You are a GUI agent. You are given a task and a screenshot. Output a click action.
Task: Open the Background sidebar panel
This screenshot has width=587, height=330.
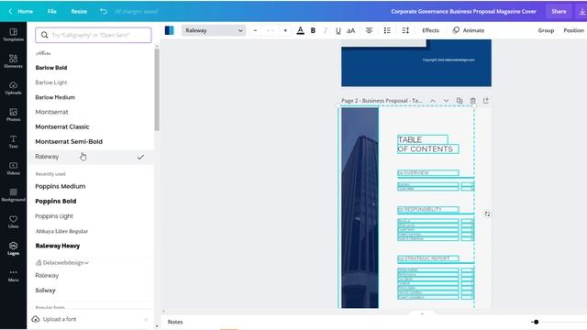point(13,195)
